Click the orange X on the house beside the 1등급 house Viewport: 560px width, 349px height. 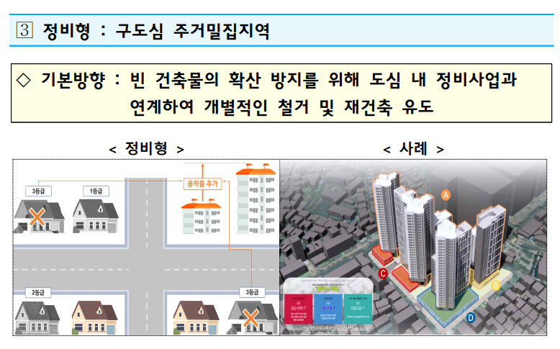37,217
